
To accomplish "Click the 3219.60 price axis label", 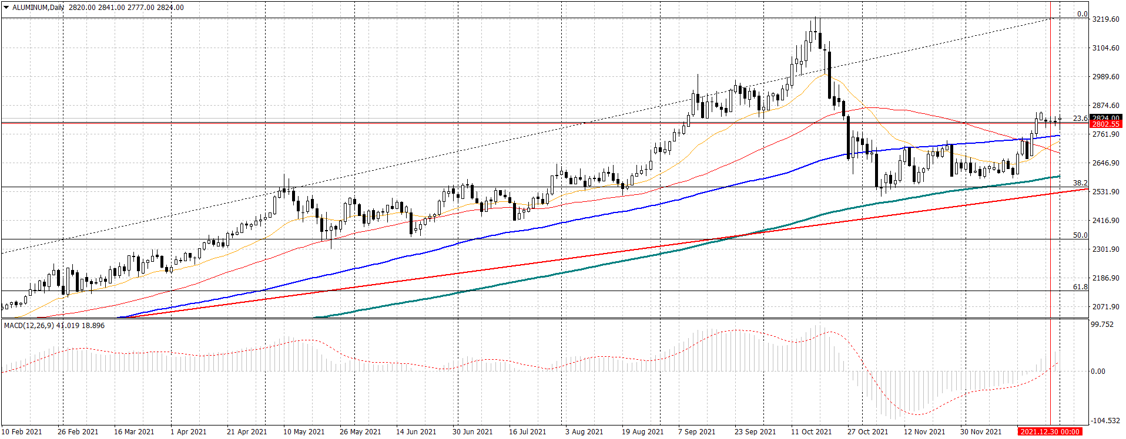I will 1105,19.
